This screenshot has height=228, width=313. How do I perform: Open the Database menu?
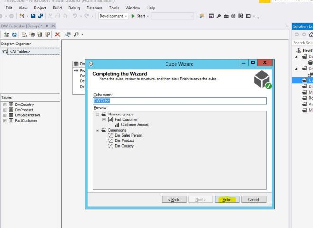[94, 8]
